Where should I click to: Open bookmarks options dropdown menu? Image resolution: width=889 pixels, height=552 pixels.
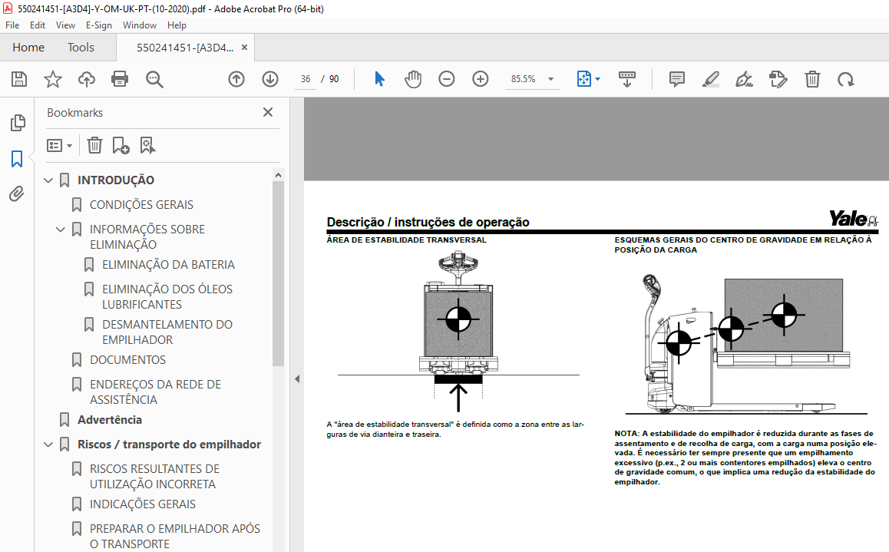[x=60, y=146]
